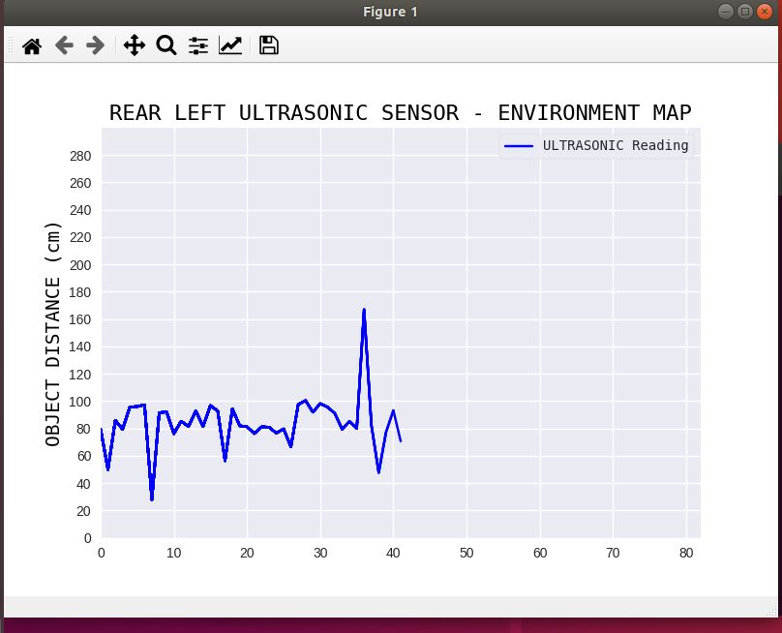
Task: Click the 'ULTRASONIC Reading' legend label
Action: tap(616, 145)
